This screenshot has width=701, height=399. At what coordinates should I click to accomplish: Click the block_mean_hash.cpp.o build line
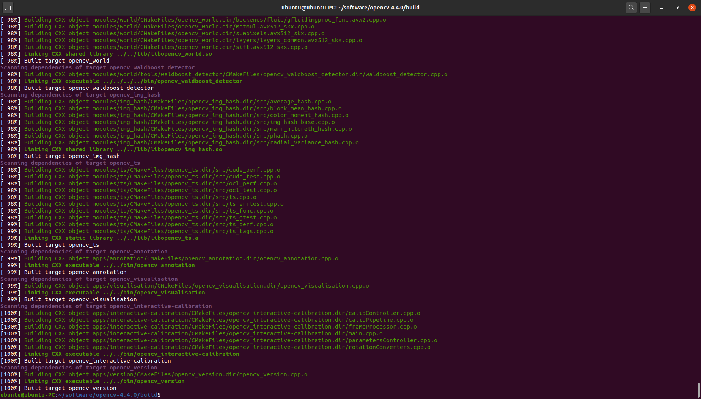(171, 108)
